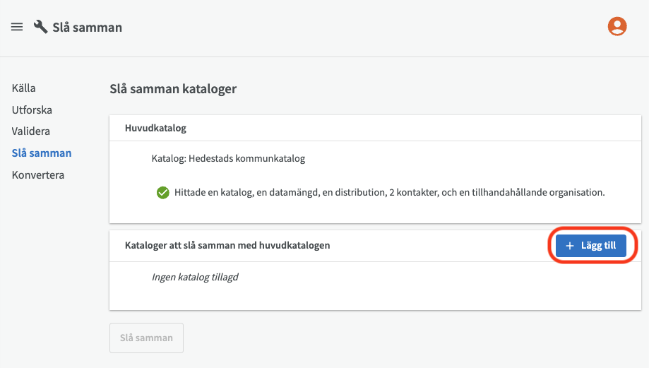Click the Slå samman header title
Image resolution: width=649 pixels, height=368 pixels.
pyautogui.click(x=87, y=28)
